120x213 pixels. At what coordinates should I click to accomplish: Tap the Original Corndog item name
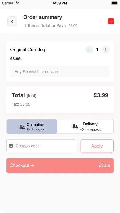pyautogui.click(x=28, y=50)
